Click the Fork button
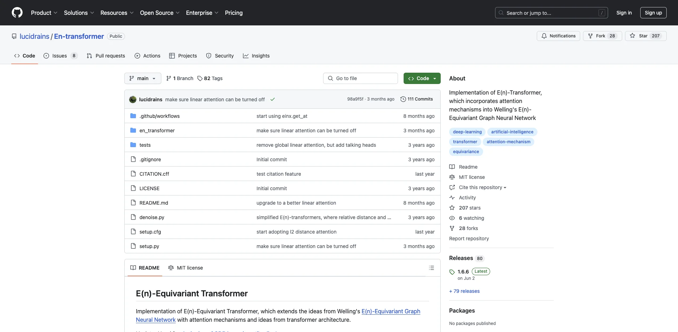 click(602, 36)
